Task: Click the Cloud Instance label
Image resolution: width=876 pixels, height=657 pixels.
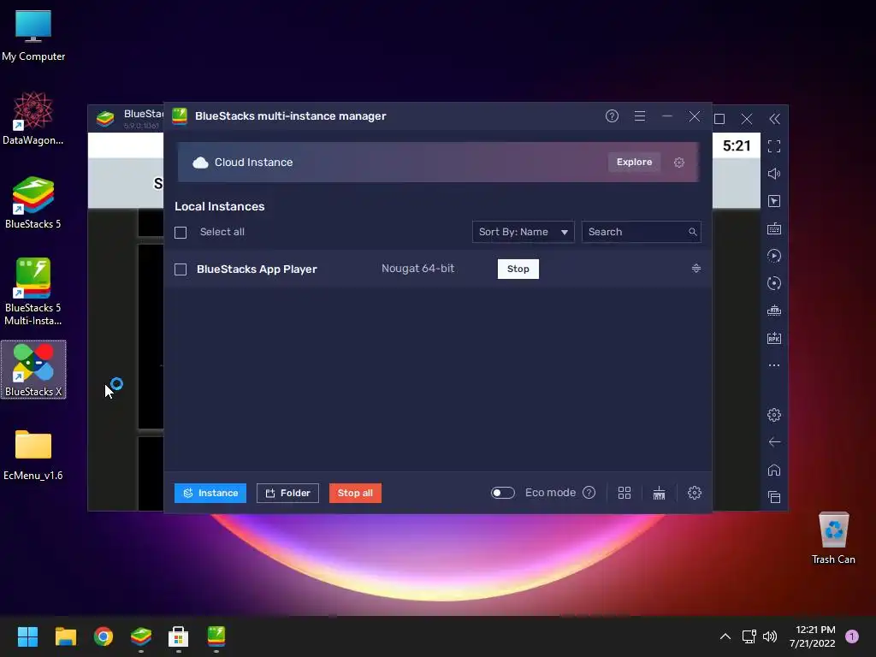Action: pos(253,162)
